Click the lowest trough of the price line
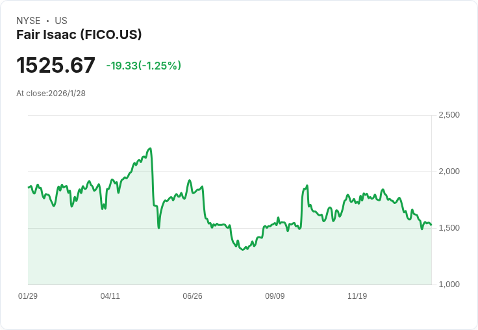Screen dimensions: 478x330 244,249
